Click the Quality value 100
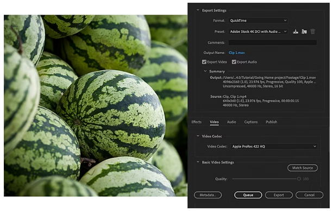333x211 pixels. tap(306, 179)
